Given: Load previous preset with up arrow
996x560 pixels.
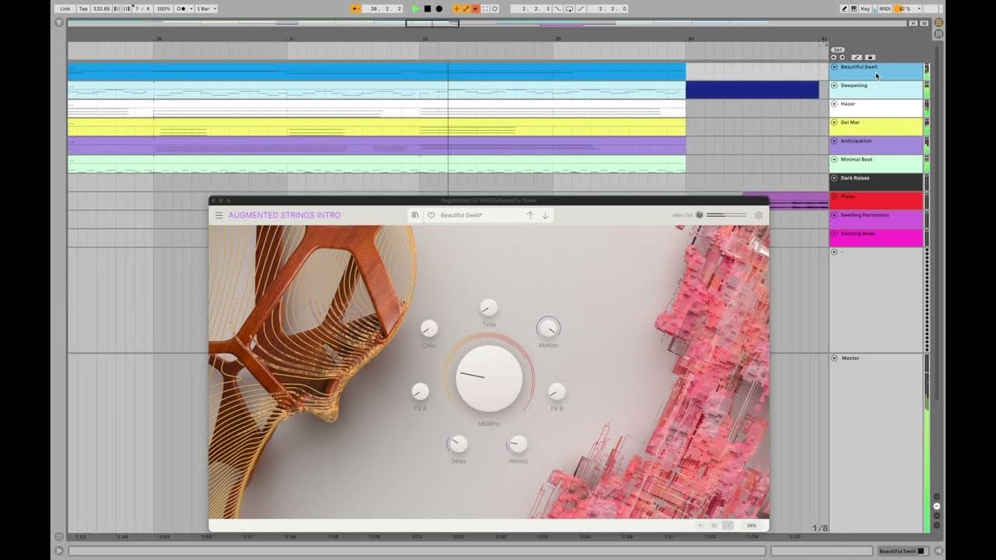Looking at the screenshot, I should point(530,215).
